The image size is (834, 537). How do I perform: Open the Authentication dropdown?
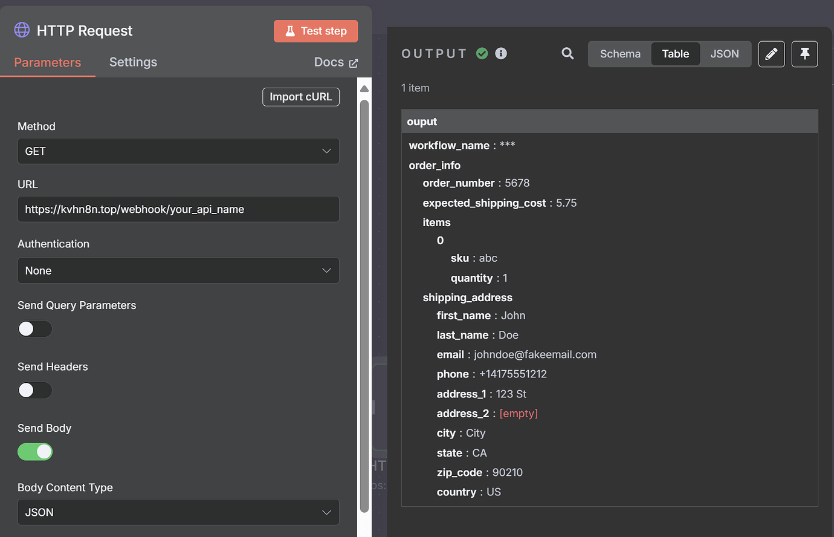[x=178, y=270]
